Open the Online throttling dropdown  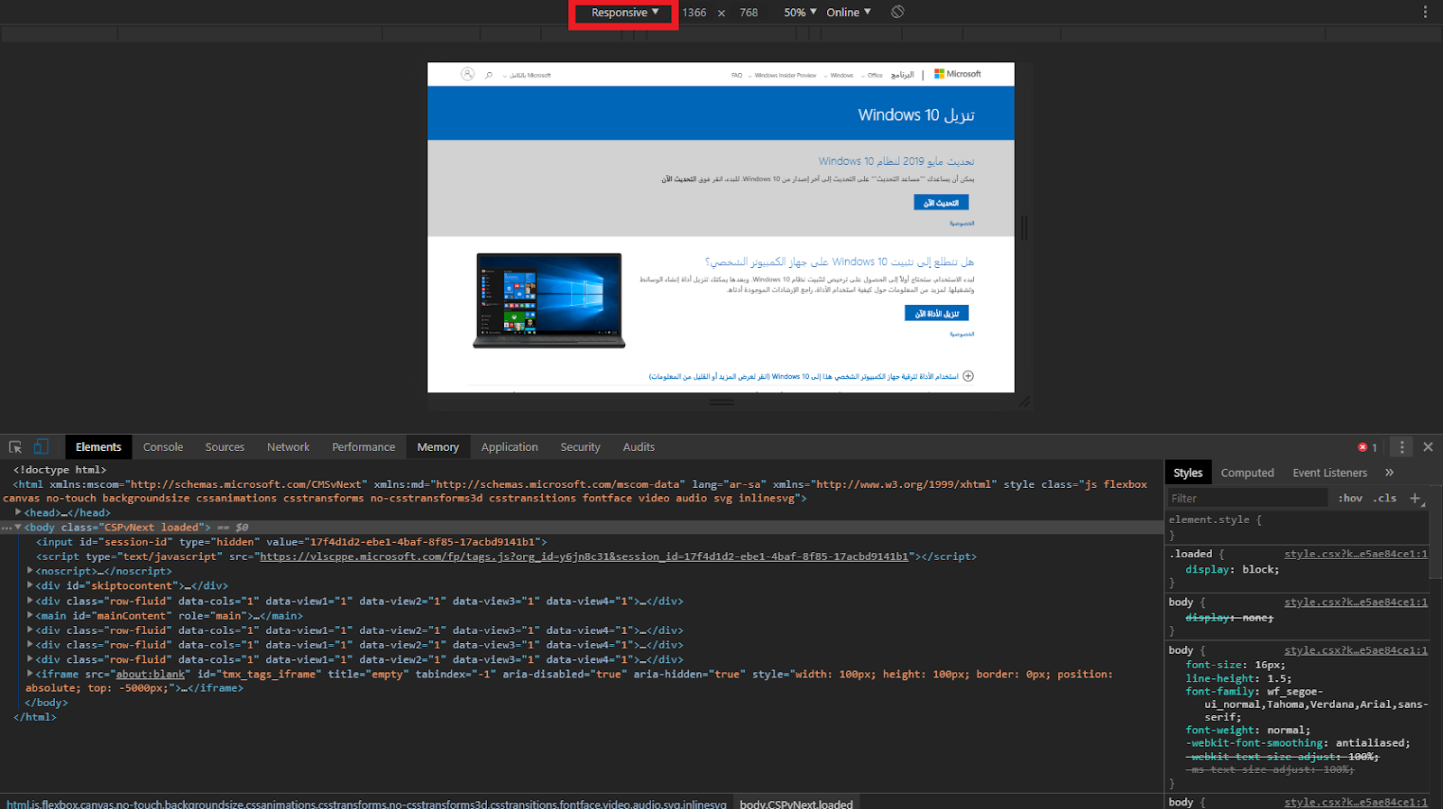[x=849, y=13]
